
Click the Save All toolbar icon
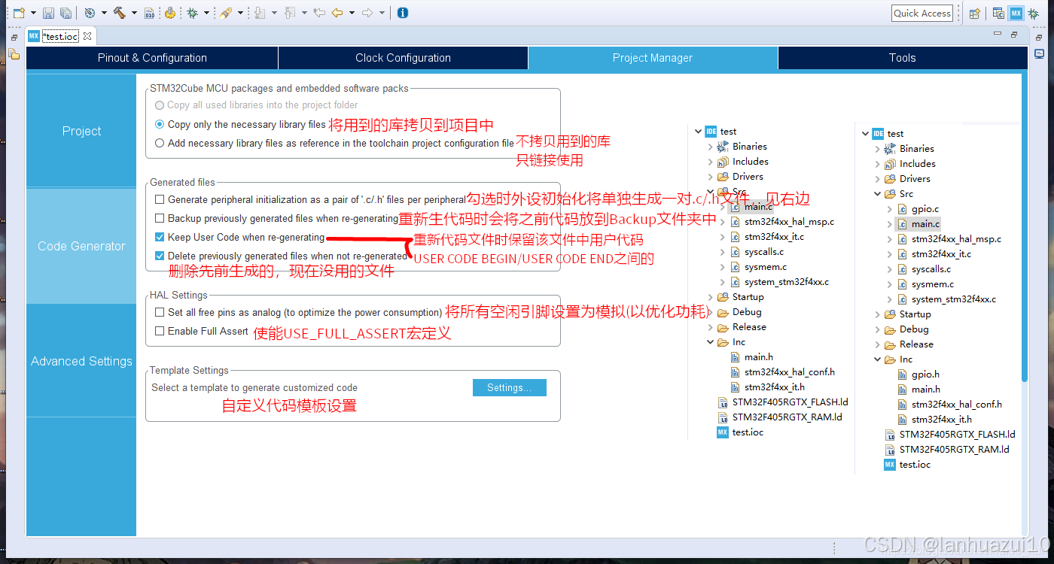[65, 13]
